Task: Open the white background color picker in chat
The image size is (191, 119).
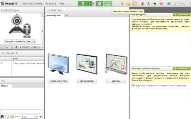Action: point(7,116)
